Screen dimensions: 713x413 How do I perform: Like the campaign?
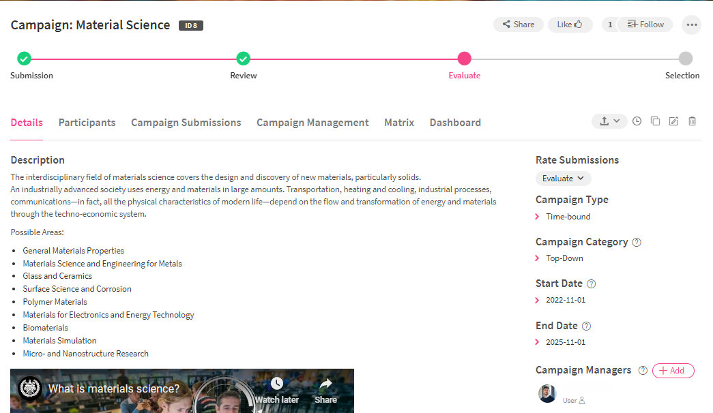(570, 25)
